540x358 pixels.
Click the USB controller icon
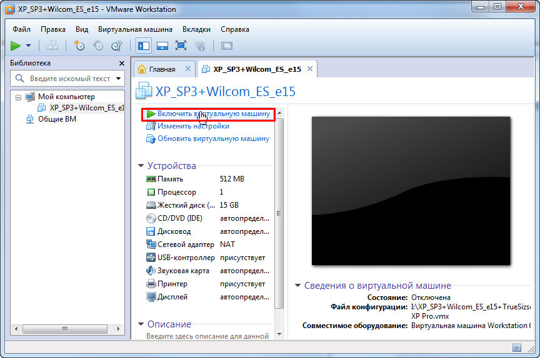(x=151, y=258)
